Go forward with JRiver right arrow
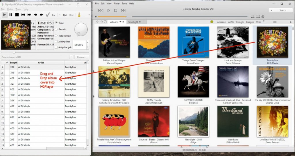Image resolution: width=295 pixels, height=156 pixels. (101, 22)
